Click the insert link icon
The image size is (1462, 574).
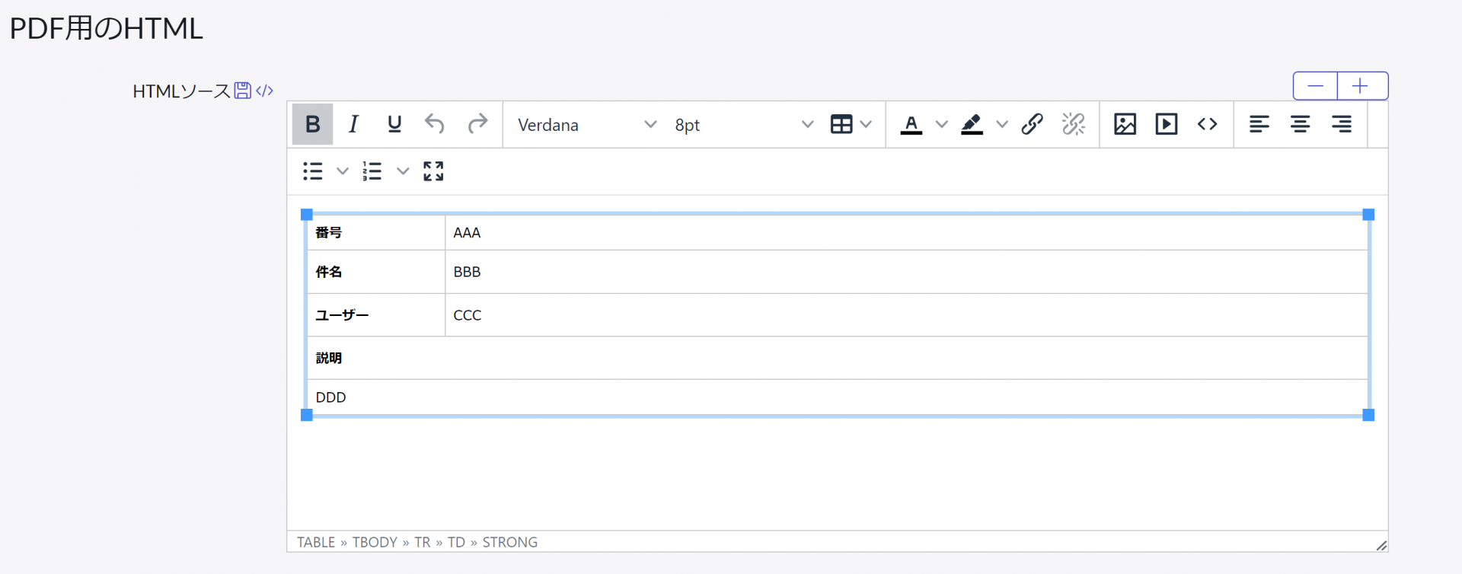click(1032, 124)
